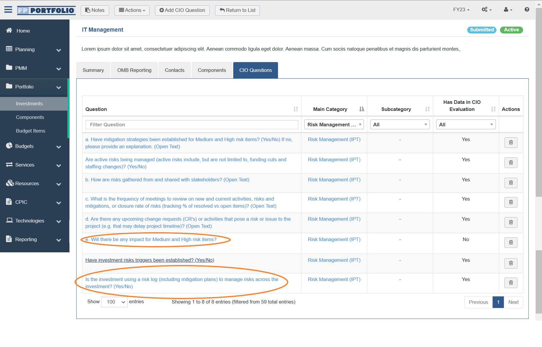Screen dimensions: 542x347
Task: Open the upcoming change requests question link
Action: (188, 222)
